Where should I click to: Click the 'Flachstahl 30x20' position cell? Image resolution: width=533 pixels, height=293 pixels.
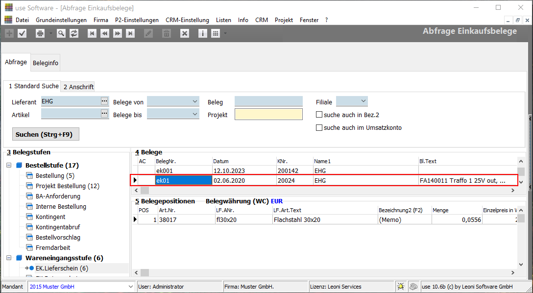[x=325, y=220]
